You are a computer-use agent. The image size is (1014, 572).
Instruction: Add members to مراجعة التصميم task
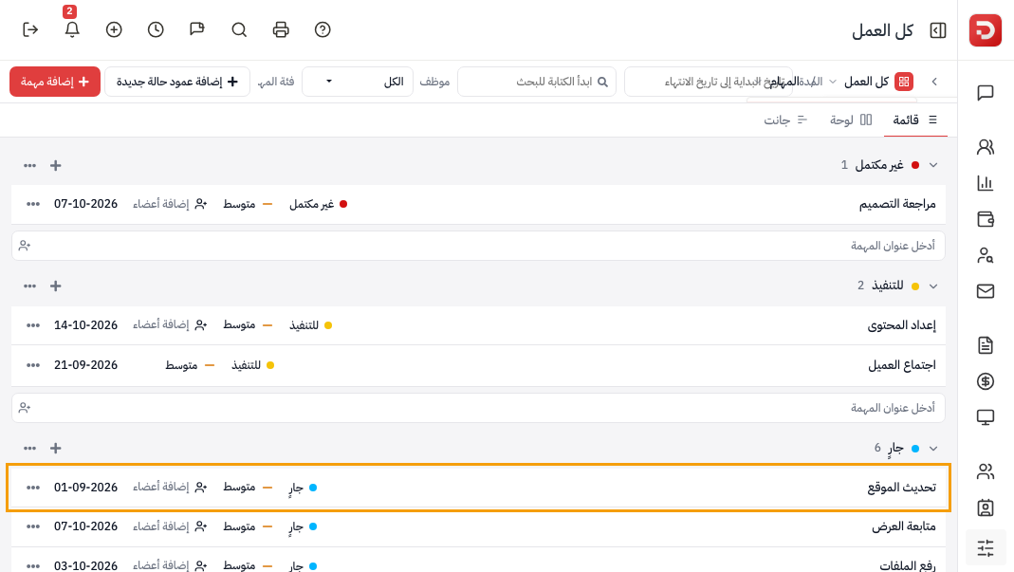(170, 204)
